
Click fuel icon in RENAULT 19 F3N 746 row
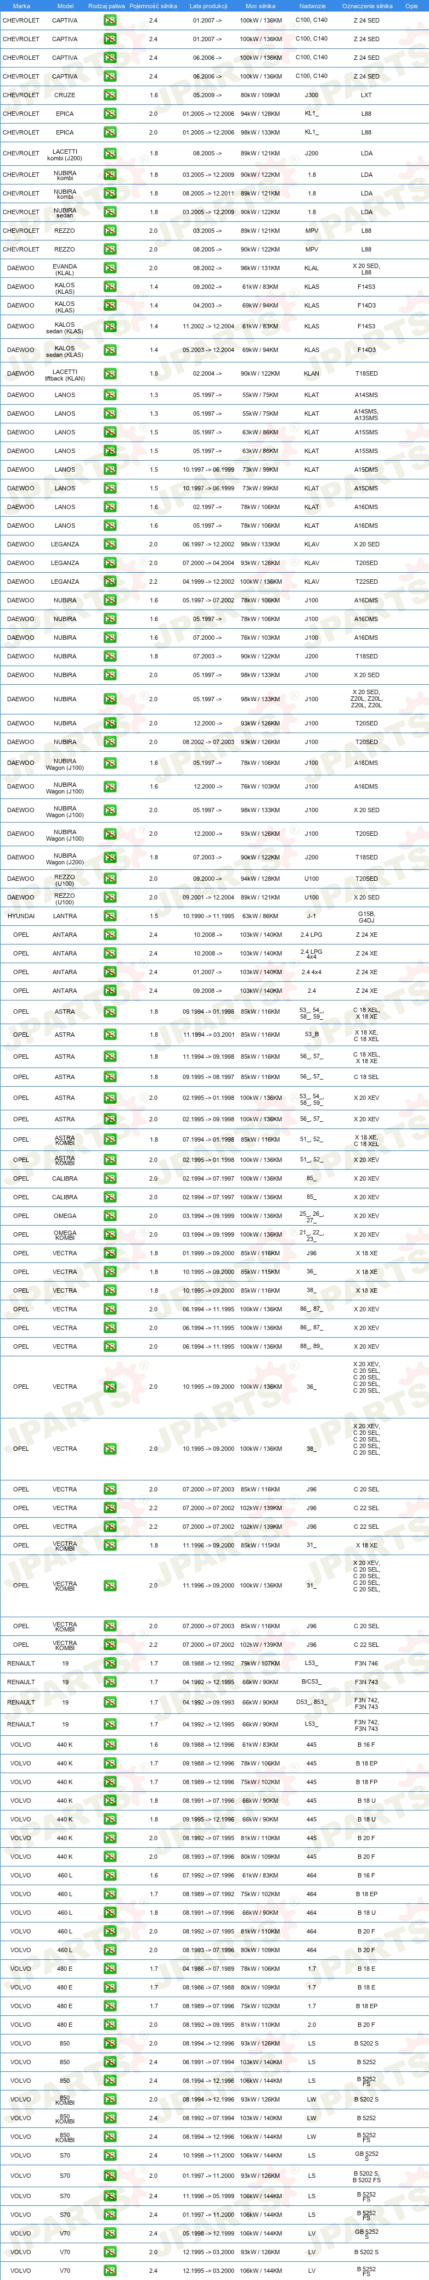tap(110, 1663)
